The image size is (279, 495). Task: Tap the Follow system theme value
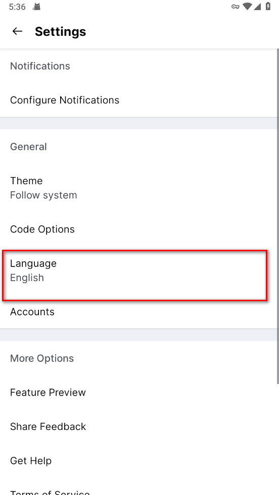[43, 195]
